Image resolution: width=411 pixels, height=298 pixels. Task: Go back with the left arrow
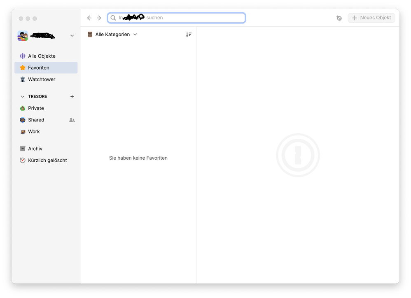click(89, 18)
